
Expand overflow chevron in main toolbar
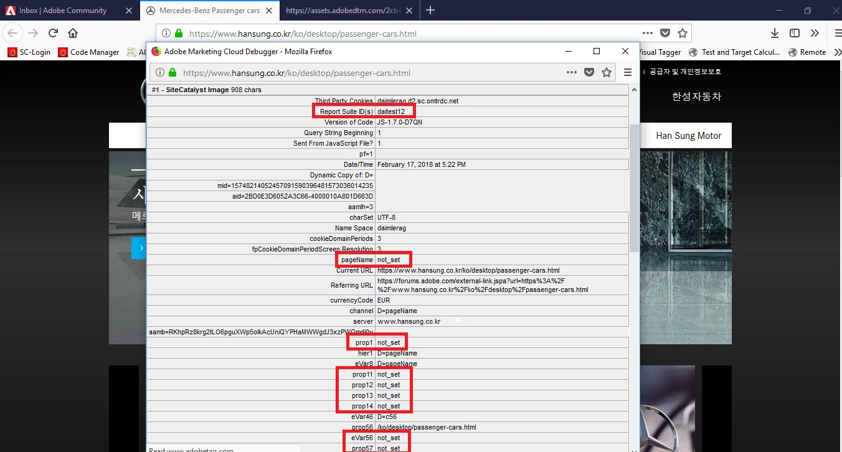815,33
